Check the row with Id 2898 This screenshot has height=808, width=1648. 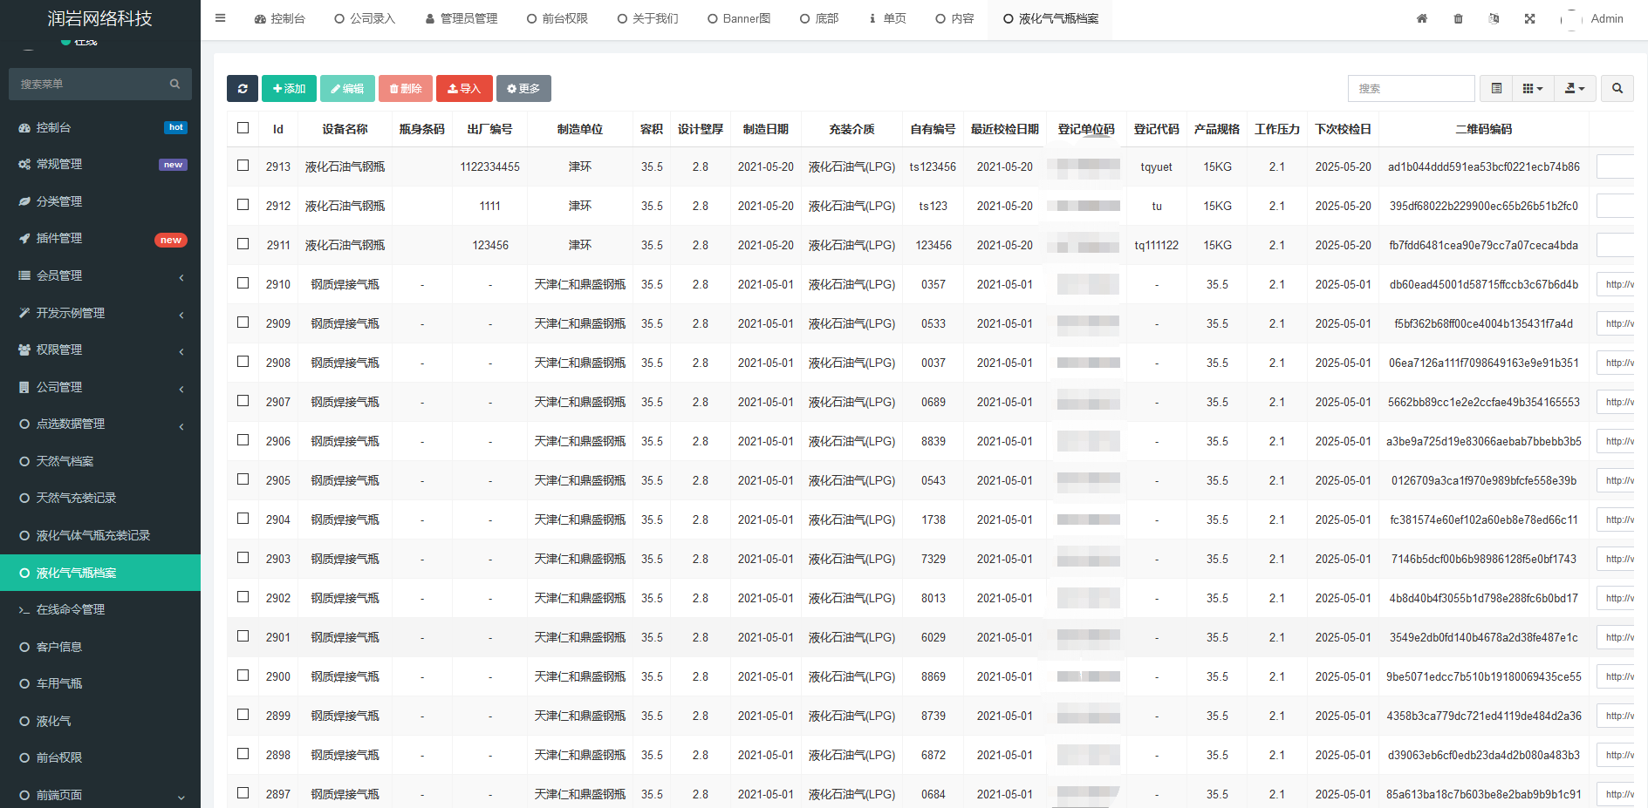tap(243, 754)
